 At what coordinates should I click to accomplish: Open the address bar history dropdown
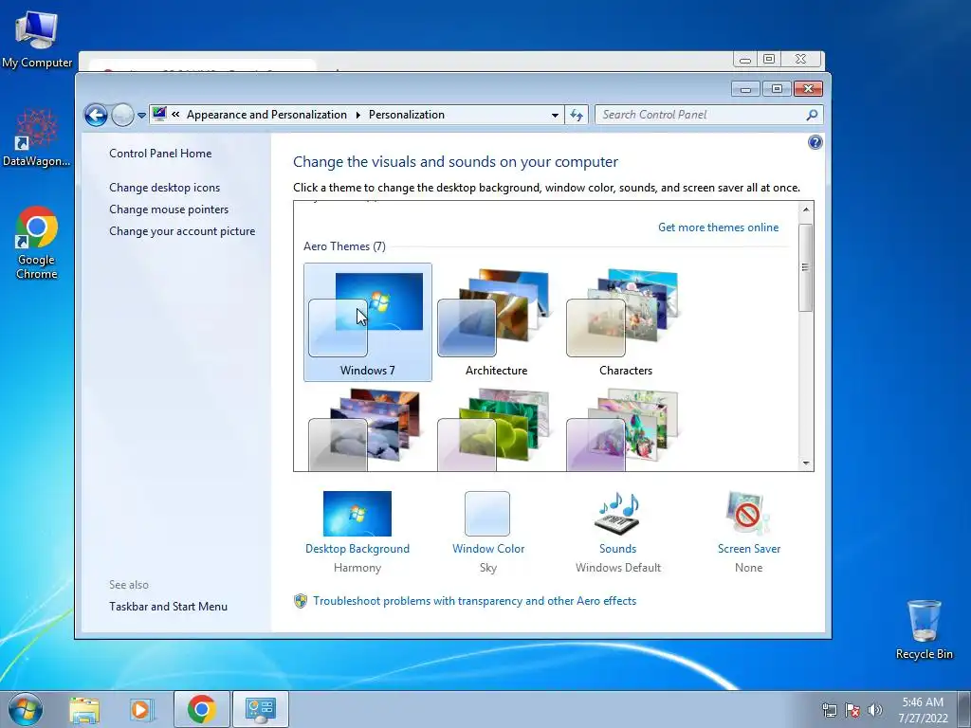pos(555,115)
